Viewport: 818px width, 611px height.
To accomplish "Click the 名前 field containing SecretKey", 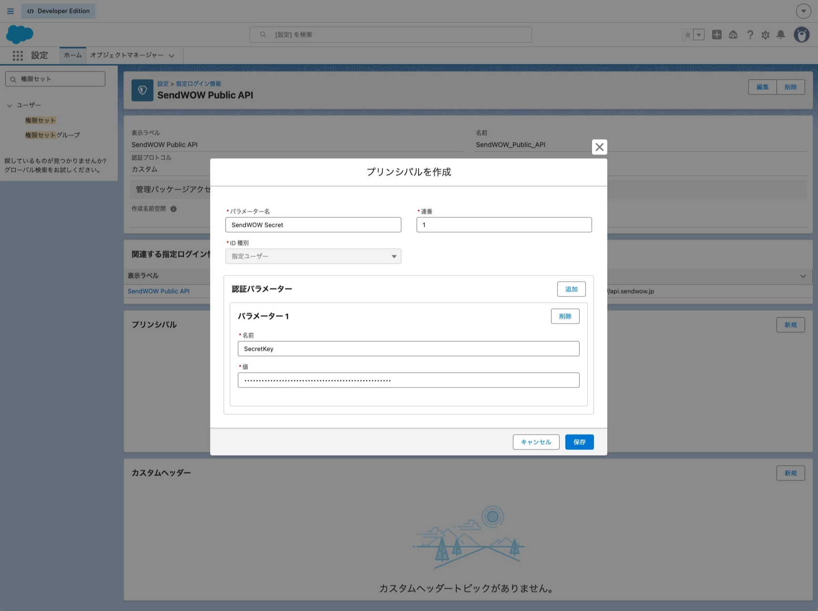I will [x=409, y=349].
